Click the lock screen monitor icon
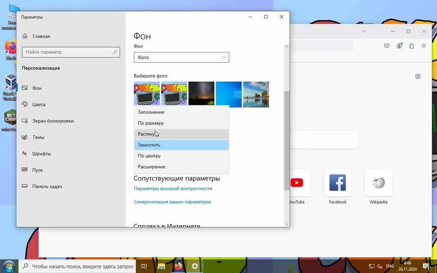 [x=25, y=121]
